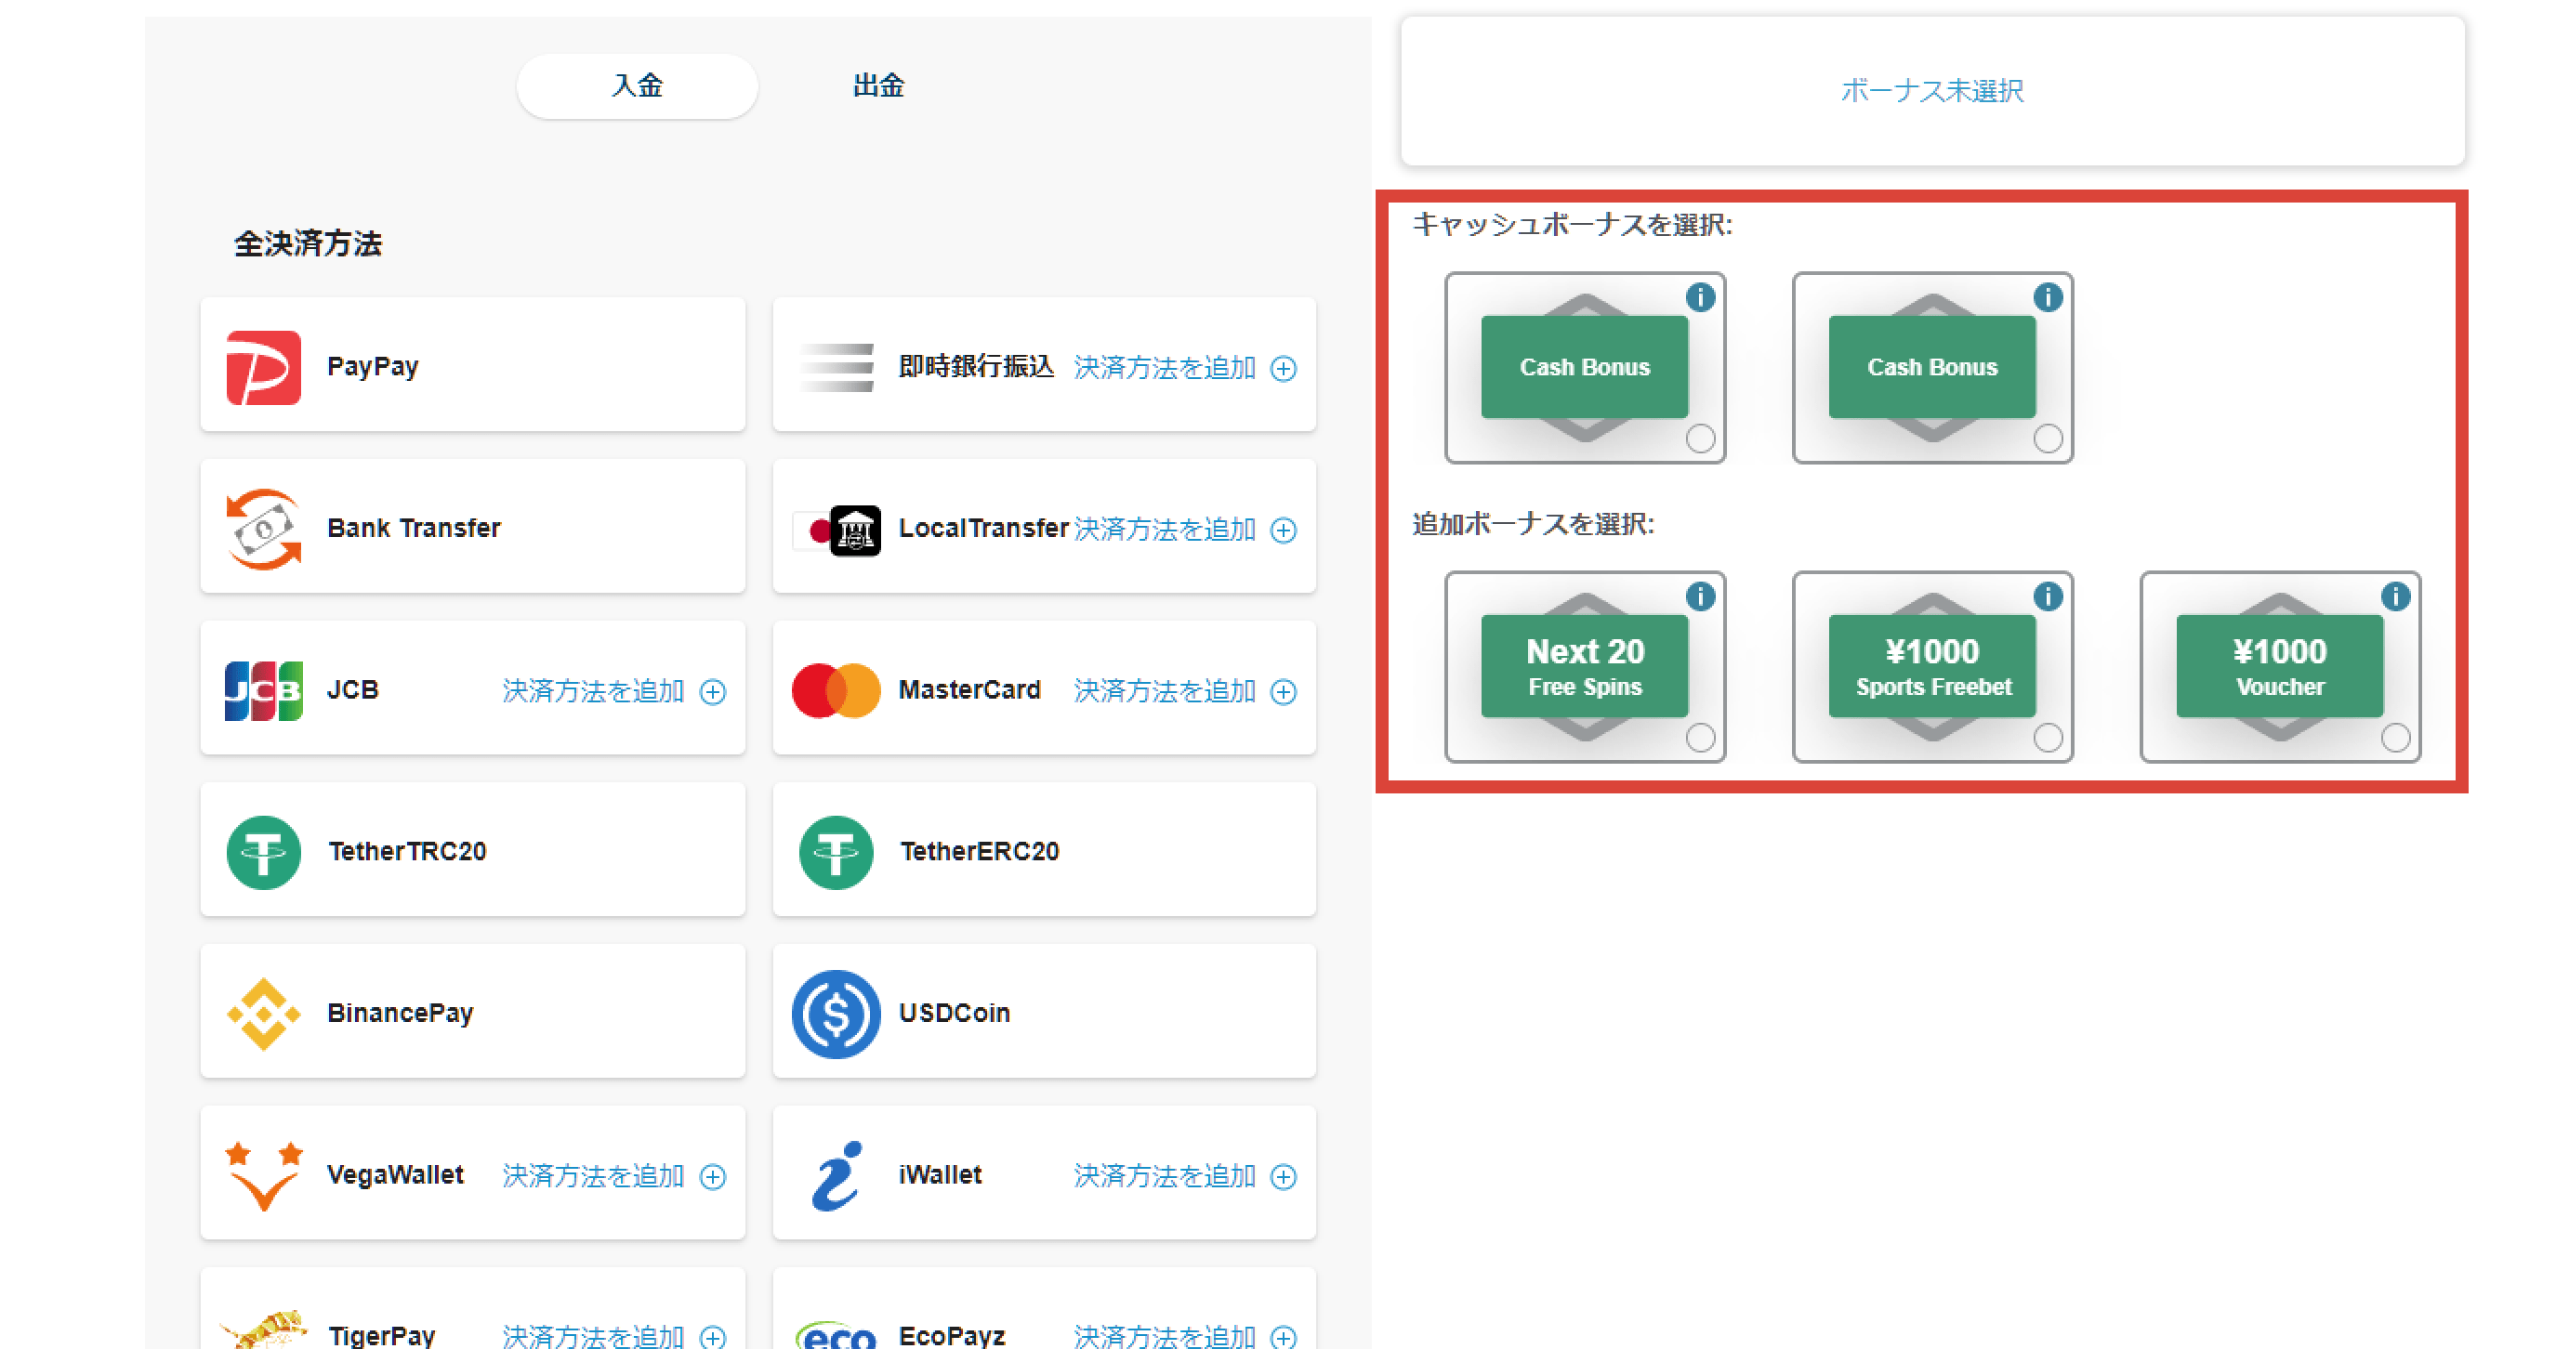Open info icon on ¥1000 Sports Freebet
Image resolution: width=2556 pixels, height=1349 pixels.
coord(2047,596)
